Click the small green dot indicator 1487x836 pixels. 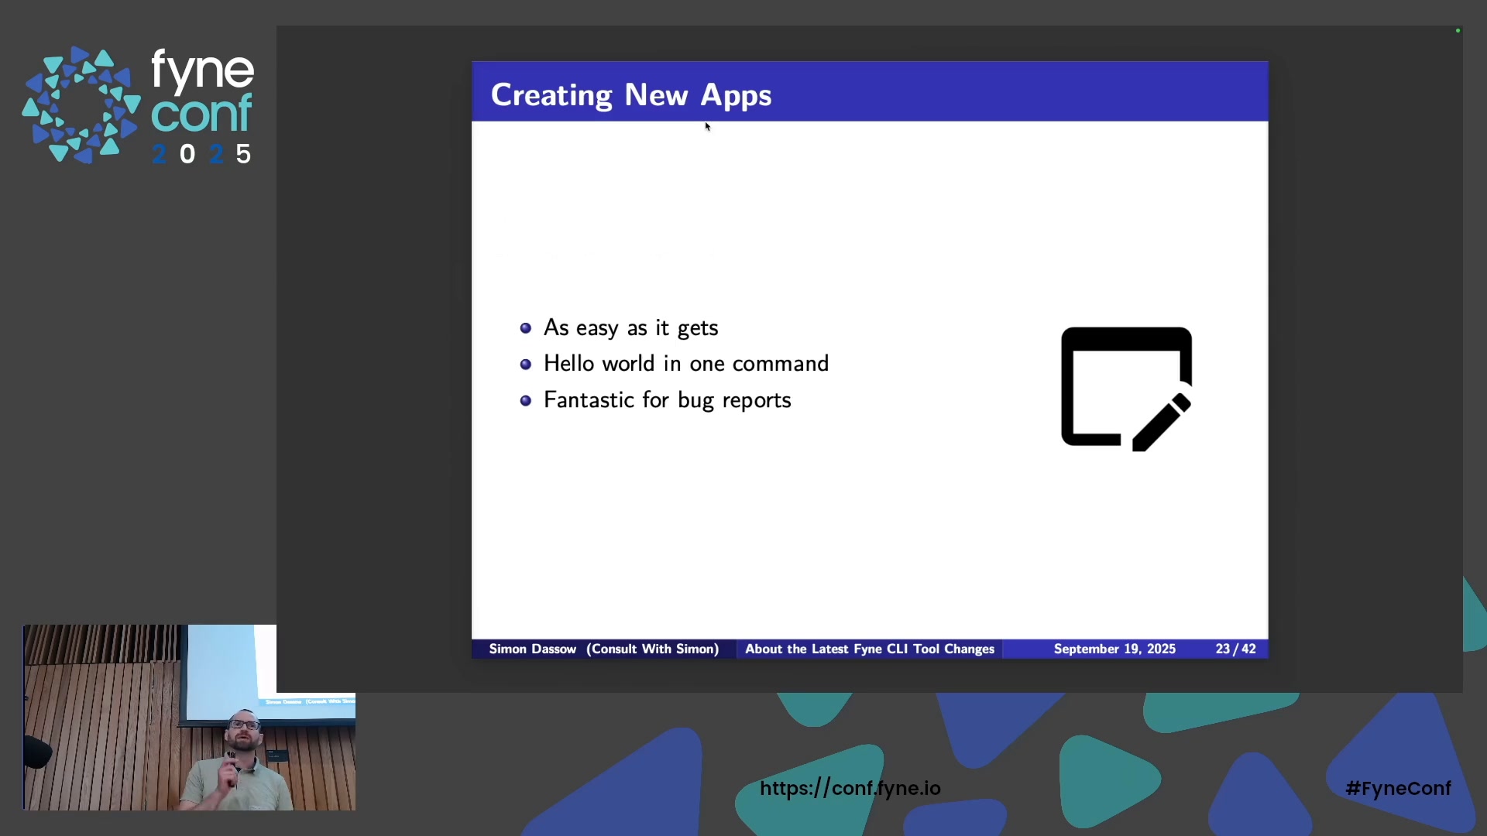tap(1458, 31)
